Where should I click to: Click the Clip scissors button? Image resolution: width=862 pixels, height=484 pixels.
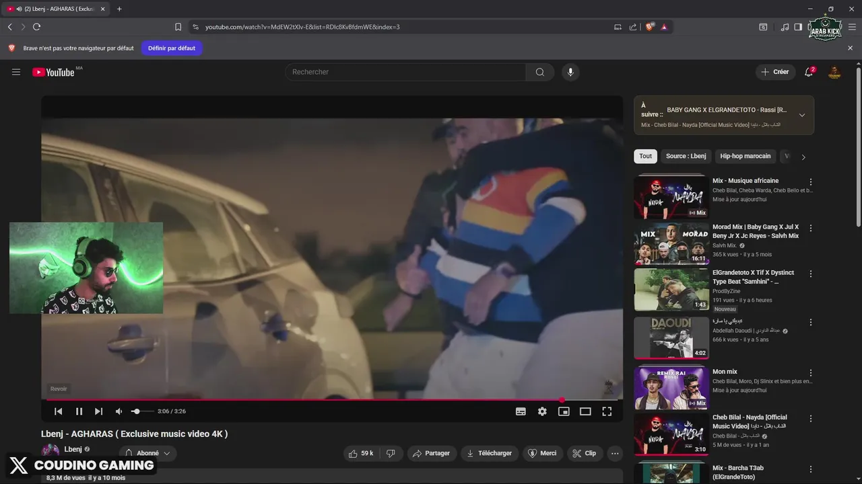point(585,453)
